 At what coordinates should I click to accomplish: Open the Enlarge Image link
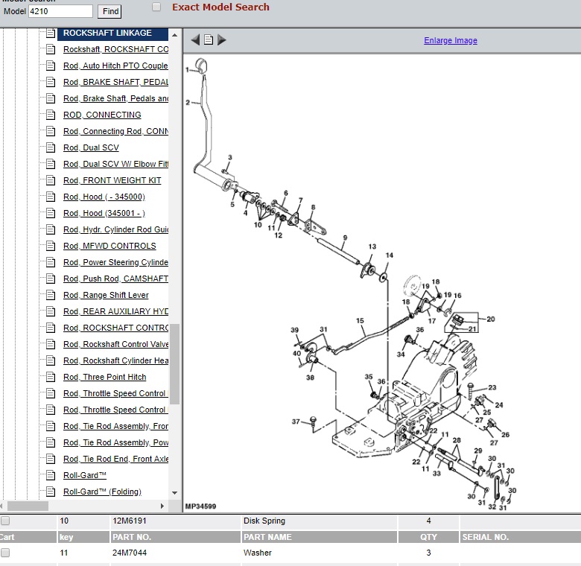(451, 40)
